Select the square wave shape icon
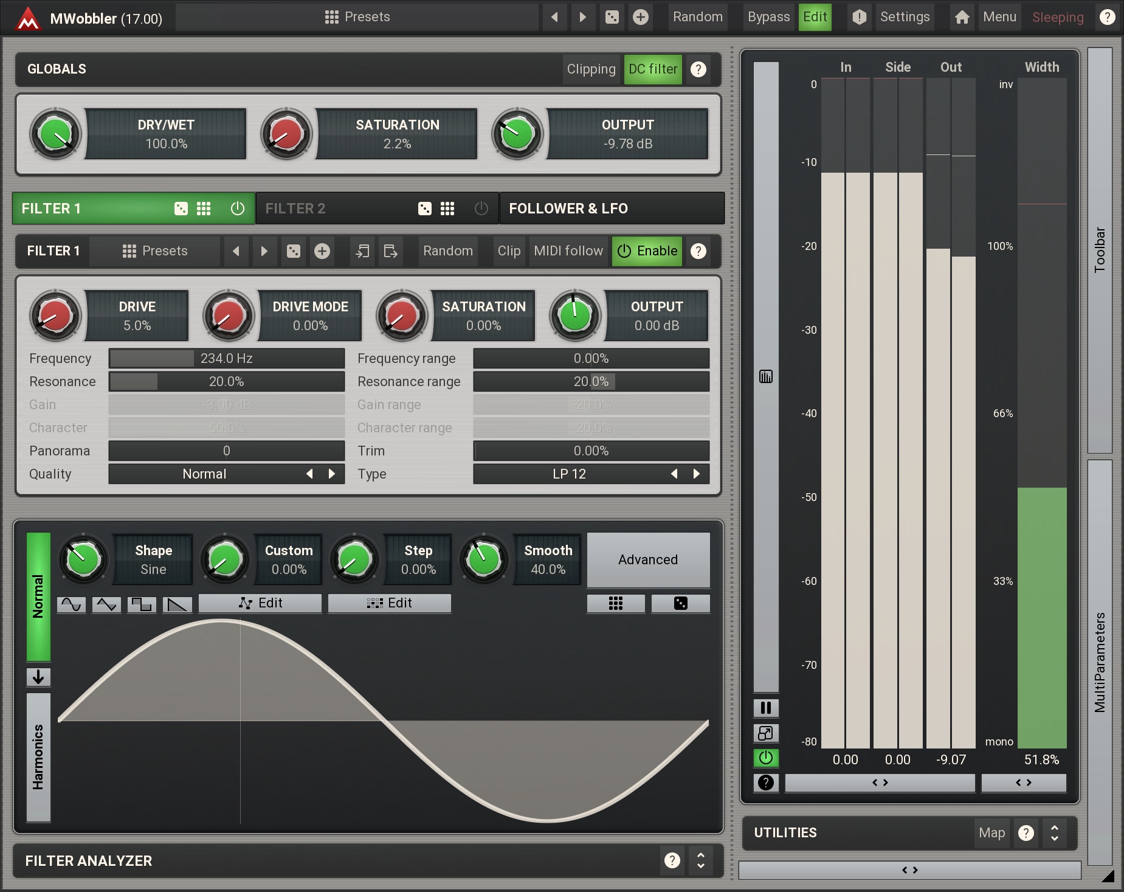 [142, 604]
